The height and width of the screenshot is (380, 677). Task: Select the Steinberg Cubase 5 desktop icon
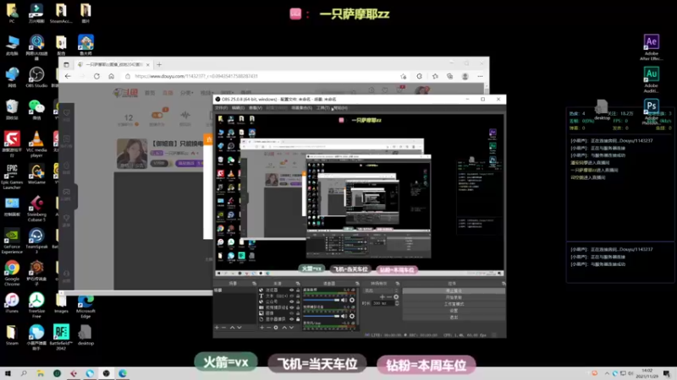(36, 209)
